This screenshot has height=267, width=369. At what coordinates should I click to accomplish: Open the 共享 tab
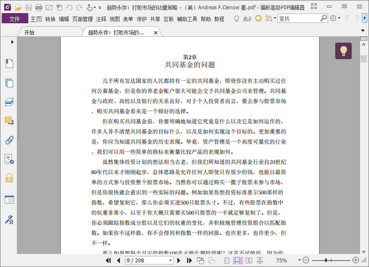(155, 19)
